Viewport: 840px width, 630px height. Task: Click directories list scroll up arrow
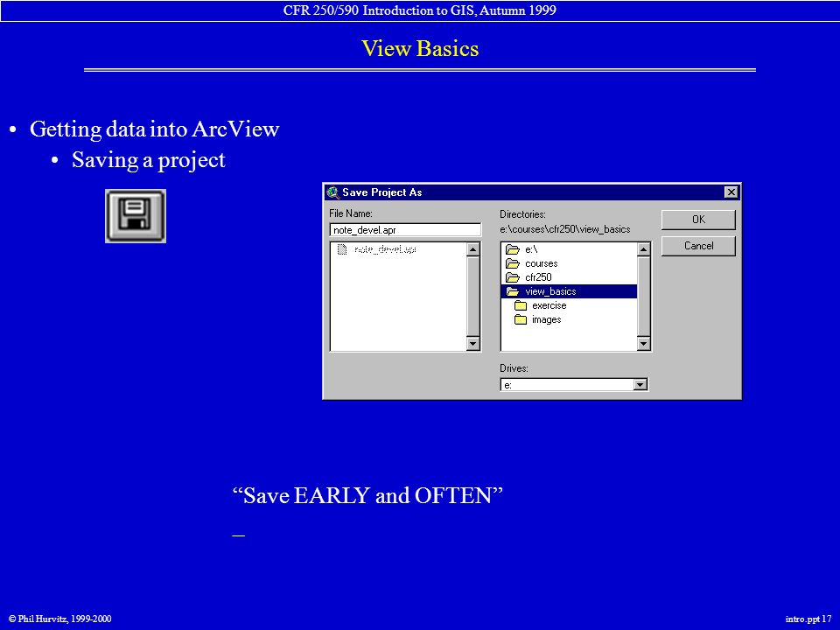(x=644, y=249)
